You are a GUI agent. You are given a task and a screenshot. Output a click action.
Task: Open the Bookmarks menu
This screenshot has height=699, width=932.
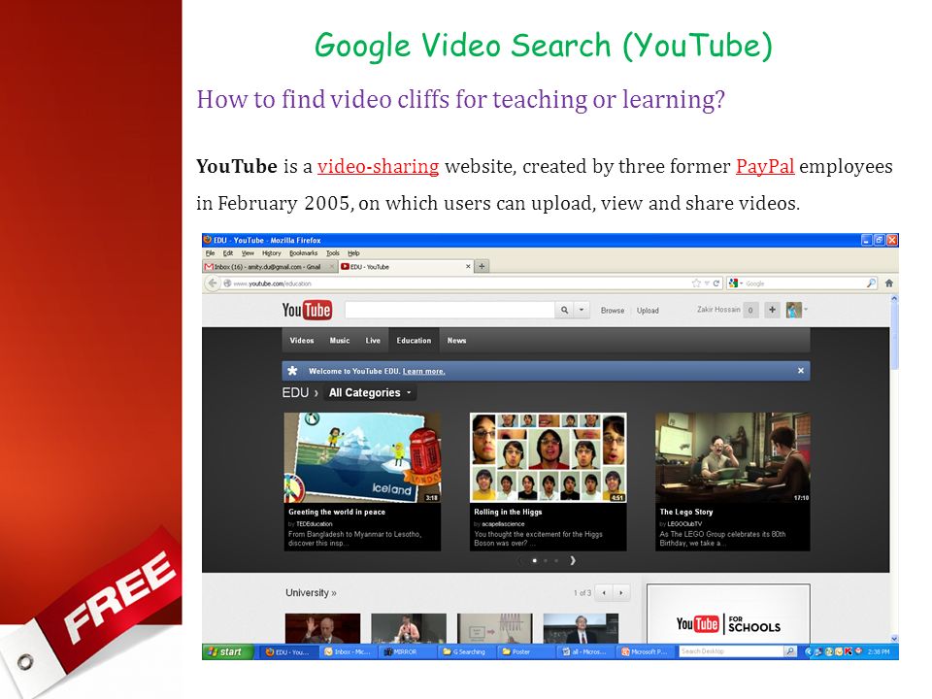tap(303, 252)
